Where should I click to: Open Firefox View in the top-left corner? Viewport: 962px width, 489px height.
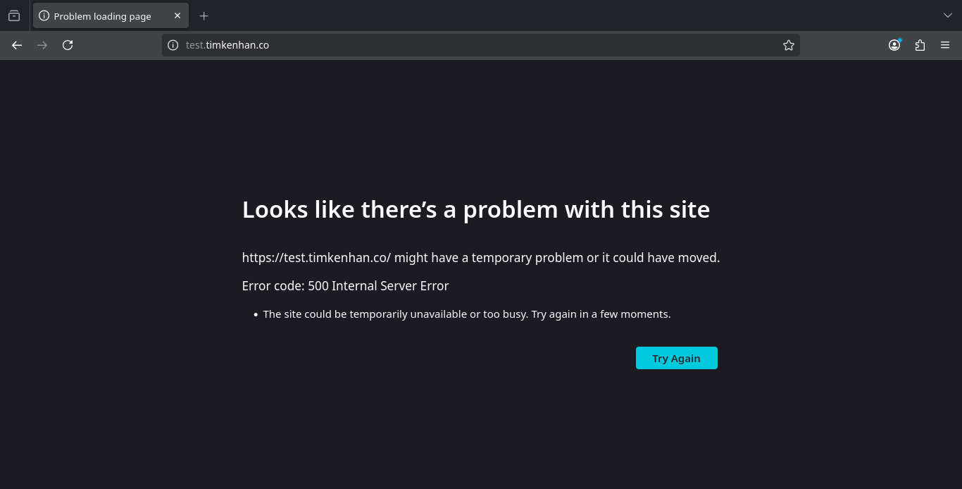click(13, 16)
